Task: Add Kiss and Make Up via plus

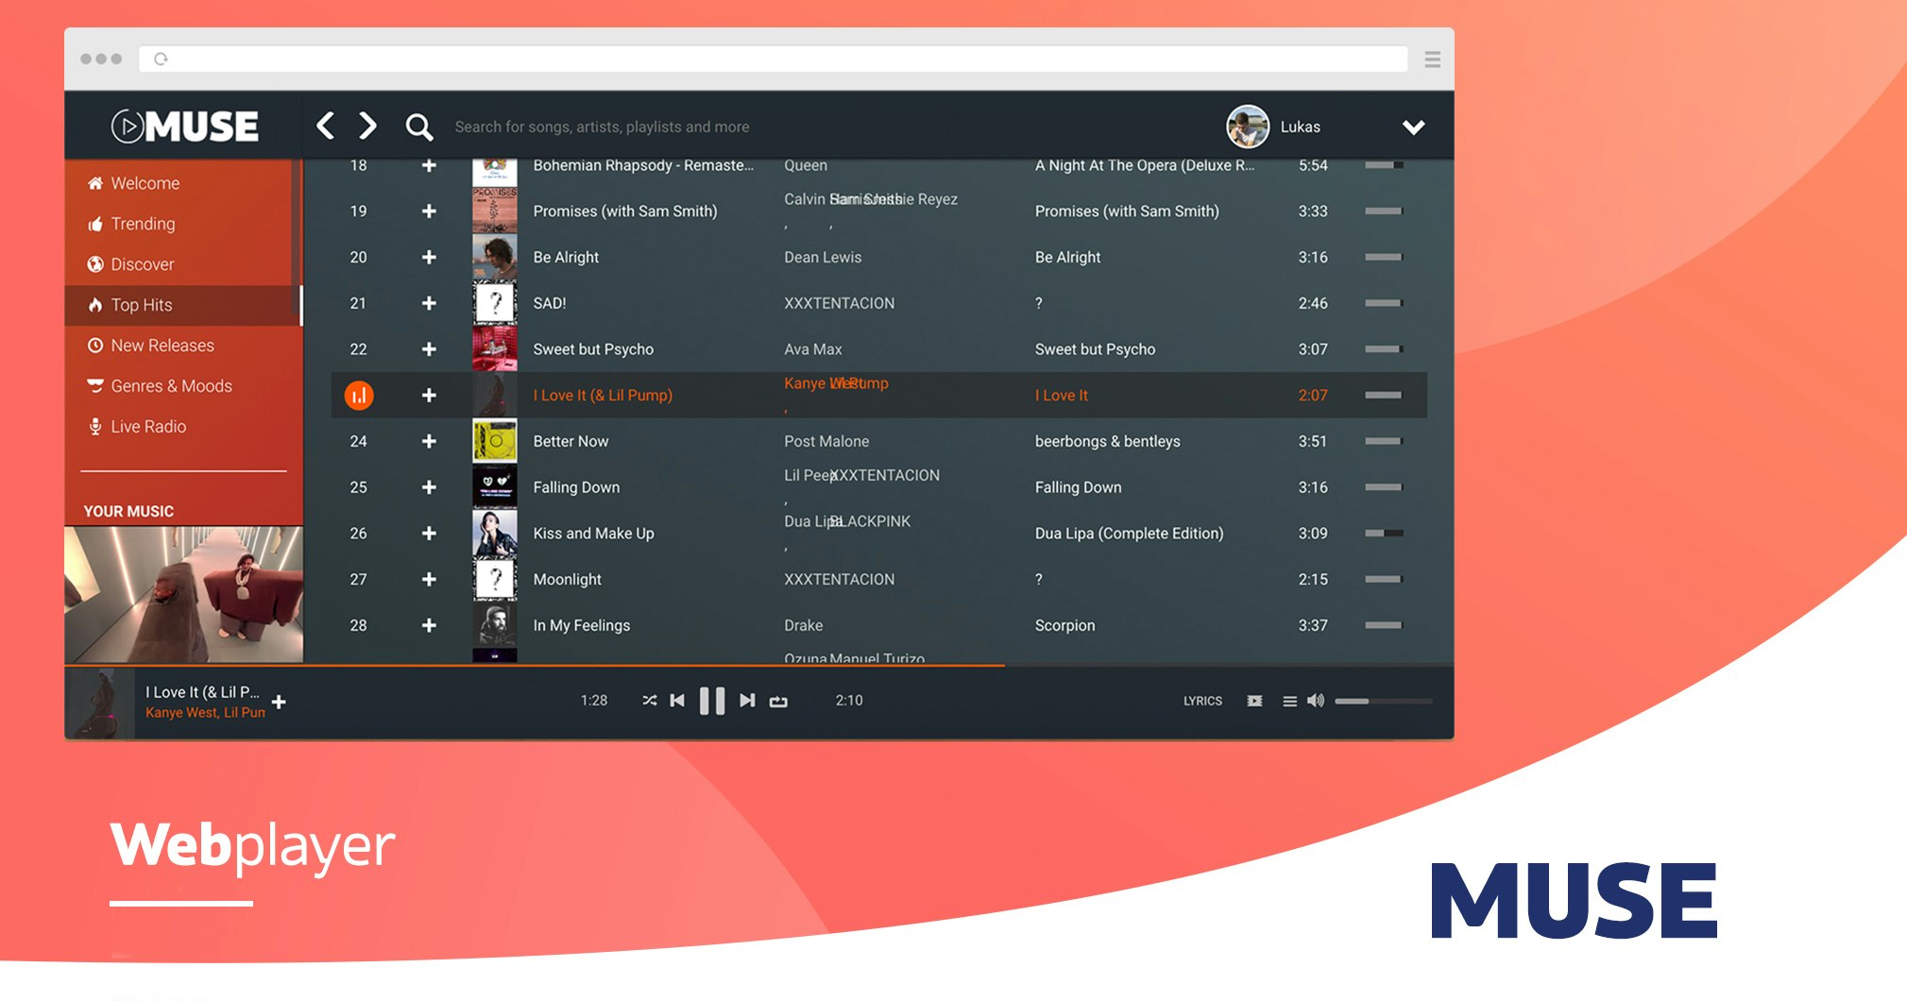Action: point(429,534)
